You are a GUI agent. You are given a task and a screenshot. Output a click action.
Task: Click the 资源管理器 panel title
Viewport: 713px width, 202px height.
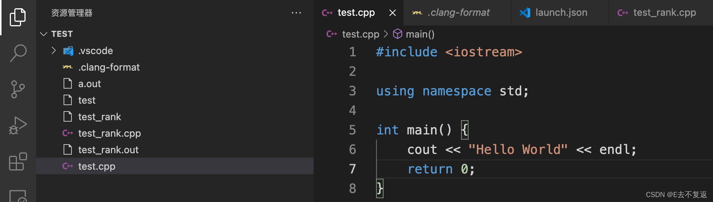tap(72, 13)
